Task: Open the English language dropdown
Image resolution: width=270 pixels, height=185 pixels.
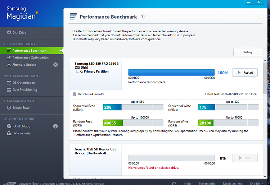Action: [257, 184]
